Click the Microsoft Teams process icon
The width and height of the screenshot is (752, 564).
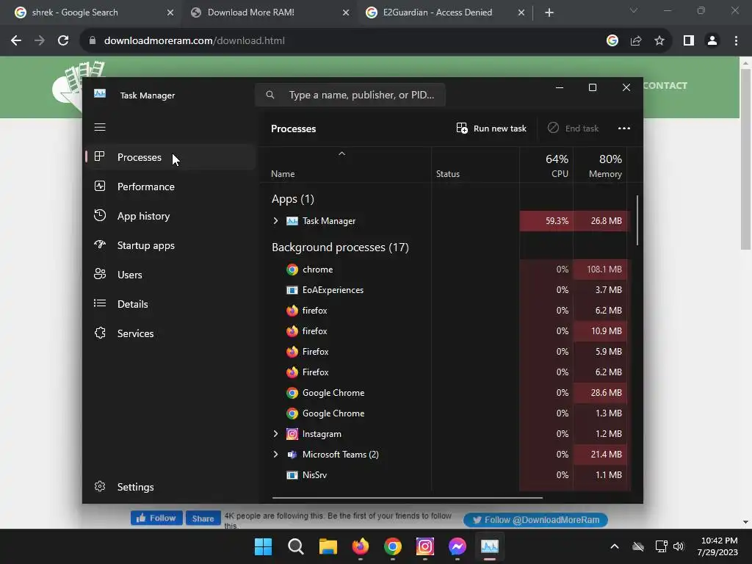pos(292,455)
